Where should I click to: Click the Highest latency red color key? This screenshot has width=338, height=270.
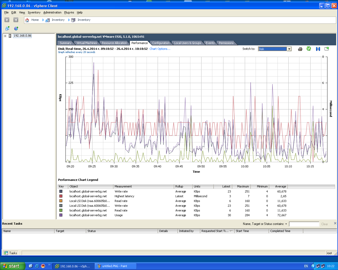[61, 196]
